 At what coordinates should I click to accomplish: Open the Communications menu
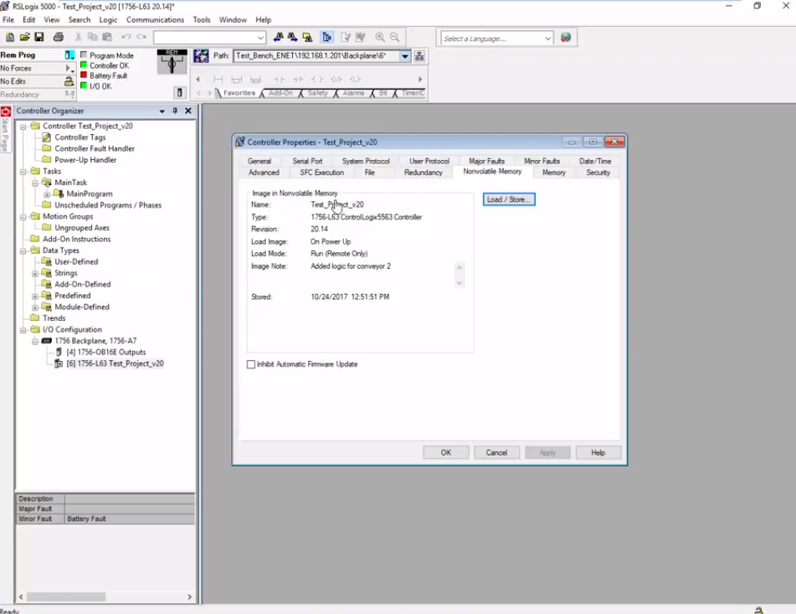pyautogui.click(x=155, y=19)
